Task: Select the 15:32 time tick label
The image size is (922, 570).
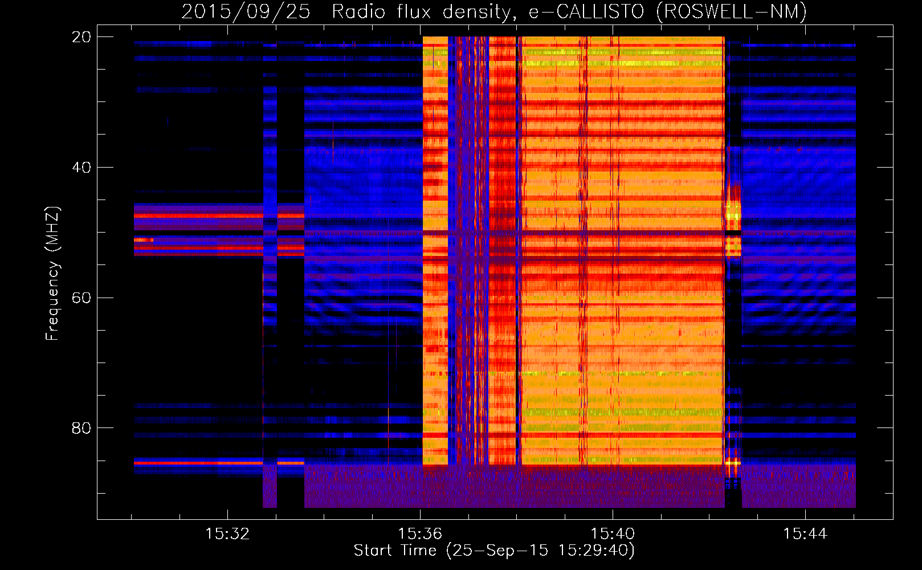Action: pyautogui.click(x=227, y=534)
